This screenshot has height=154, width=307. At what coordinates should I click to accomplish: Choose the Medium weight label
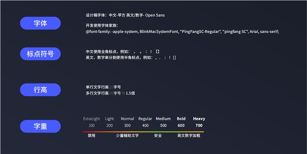click(x=163, y=119)
